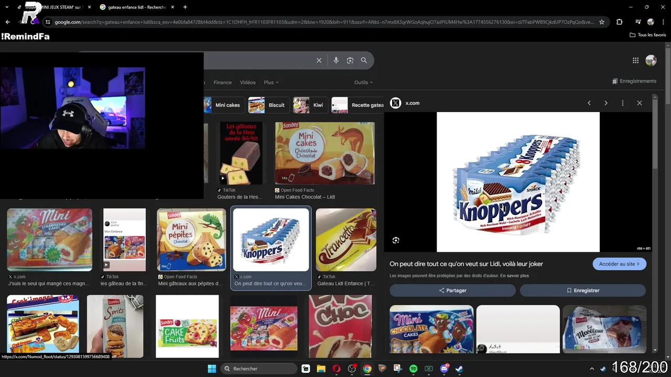Screen dimensions: 671x377
Task: Open Google Lens image search icon
Action: 350,60
